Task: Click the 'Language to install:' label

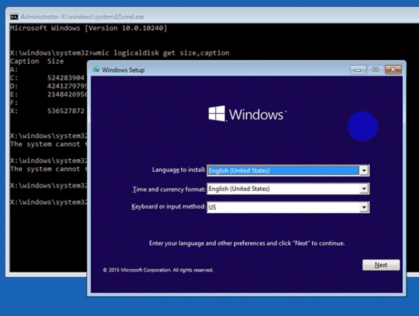Action: pyautogui.click(x=179, y=170)
